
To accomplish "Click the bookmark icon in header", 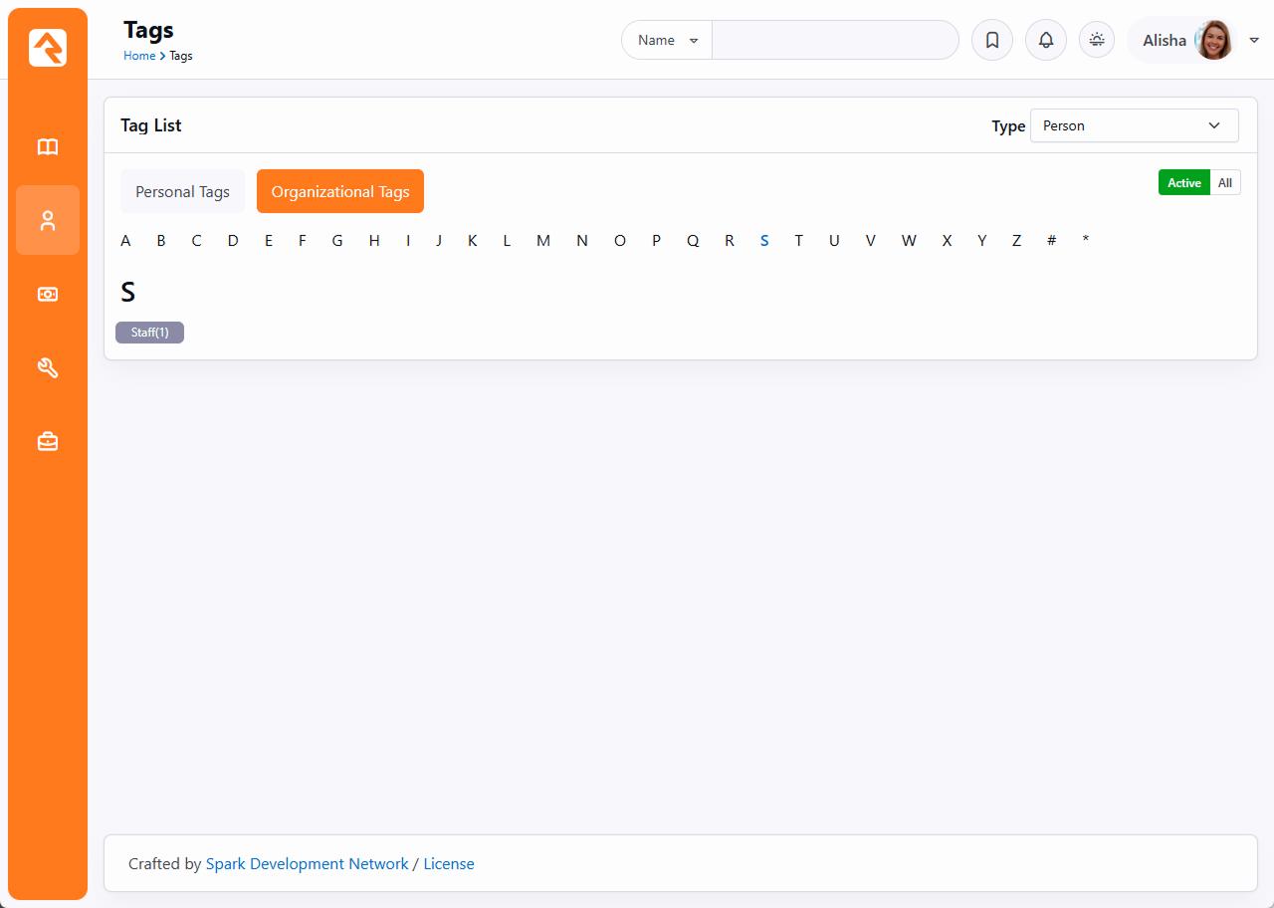I will click(991, 41).
